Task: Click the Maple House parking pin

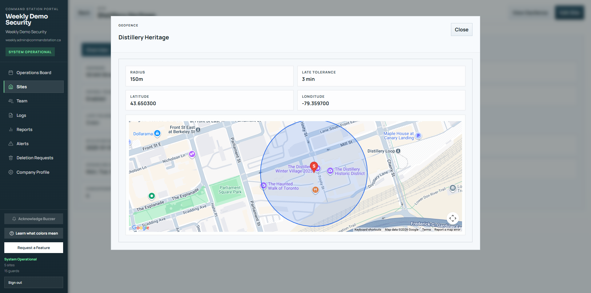Action: 418,136
